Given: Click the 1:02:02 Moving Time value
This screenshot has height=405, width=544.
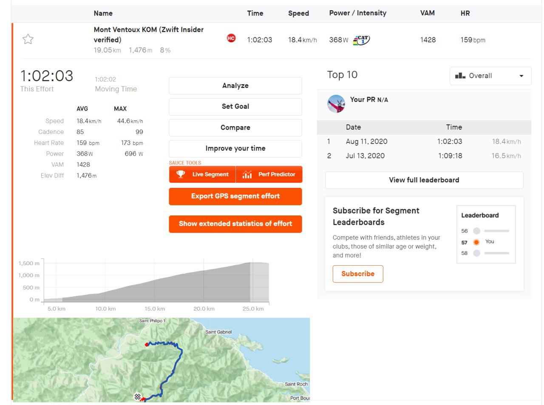Looking at the screenshot, I should pos(105,79).
